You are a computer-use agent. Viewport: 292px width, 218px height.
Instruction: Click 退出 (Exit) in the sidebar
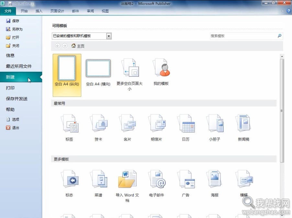click(13, 128)
